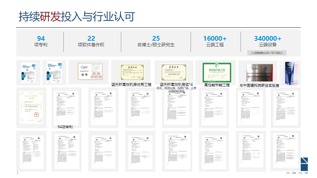Select the green 高性能节能工程 certificate image
Screen dimensions: 317x178
216,72
